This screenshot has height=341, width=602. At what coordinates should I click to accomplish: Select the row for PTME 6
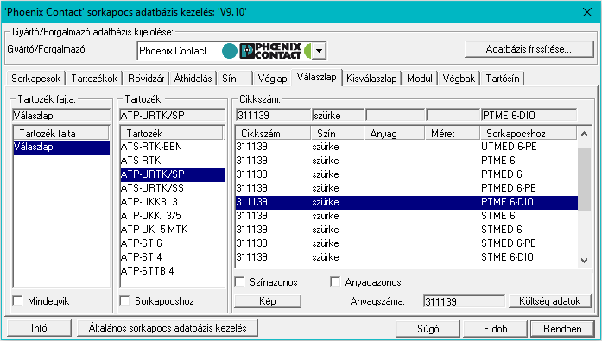pyautogui.click(x=407, y=161)
